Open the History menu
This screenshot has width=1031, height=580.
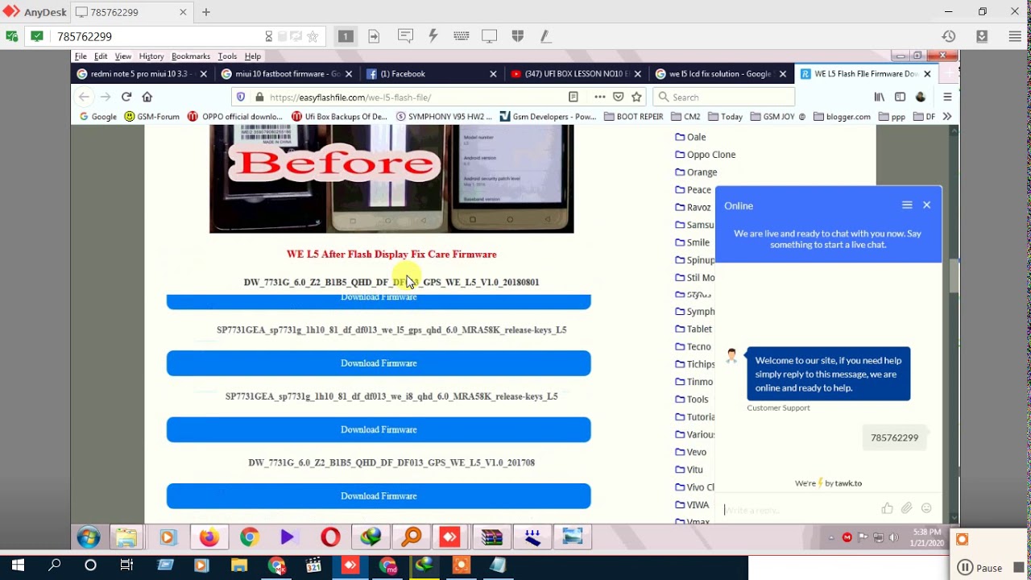coord(151,56)
